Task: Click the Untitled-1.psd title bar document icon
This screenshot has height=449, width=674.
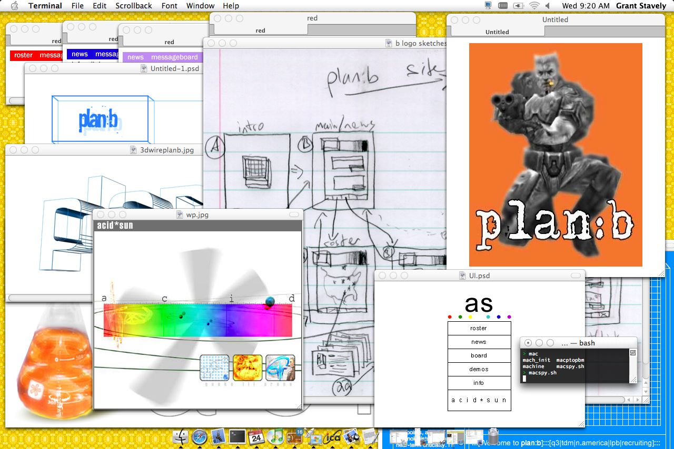Action: (144, 68)
